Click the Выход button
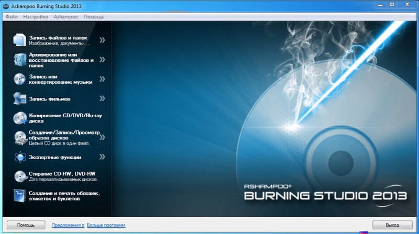Viewport: 419px width, 234px height. pyautogui.click(x=392, y=225)
